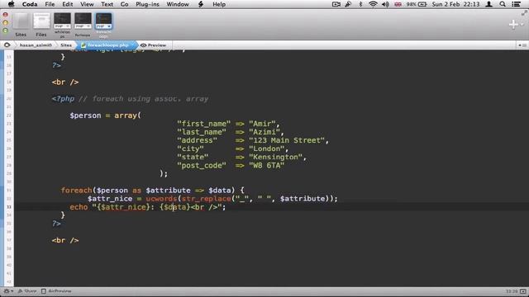Open the Coda menu
This screenshot has height=297, width=529.
coord(30,4)
